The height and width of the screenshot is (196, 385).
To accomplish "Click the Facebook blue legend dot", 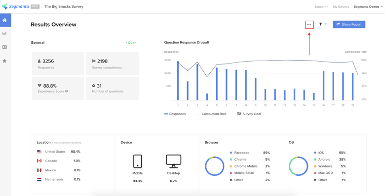I will click(231, 153).
